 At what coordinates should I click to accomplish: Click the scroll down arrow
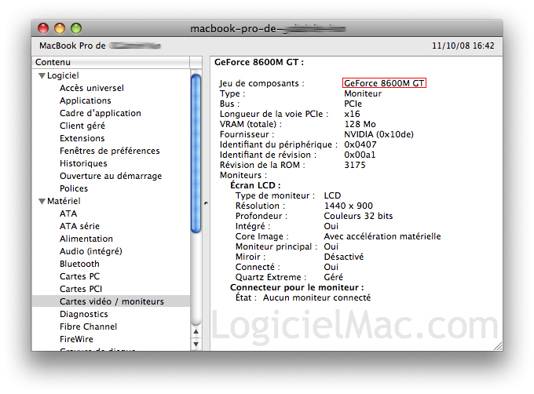tap(196, 344)
